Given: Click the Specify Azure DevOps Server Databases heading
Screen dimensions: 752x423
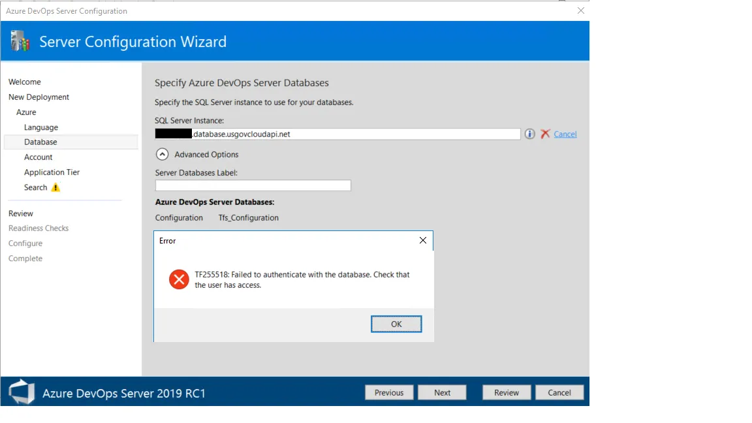Looking at the screenshot, I should click(242, 83).
